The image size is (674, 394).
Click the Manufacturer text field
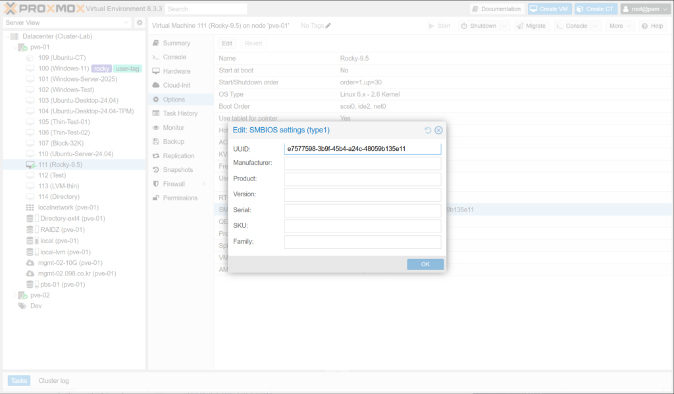coord(362,163)
